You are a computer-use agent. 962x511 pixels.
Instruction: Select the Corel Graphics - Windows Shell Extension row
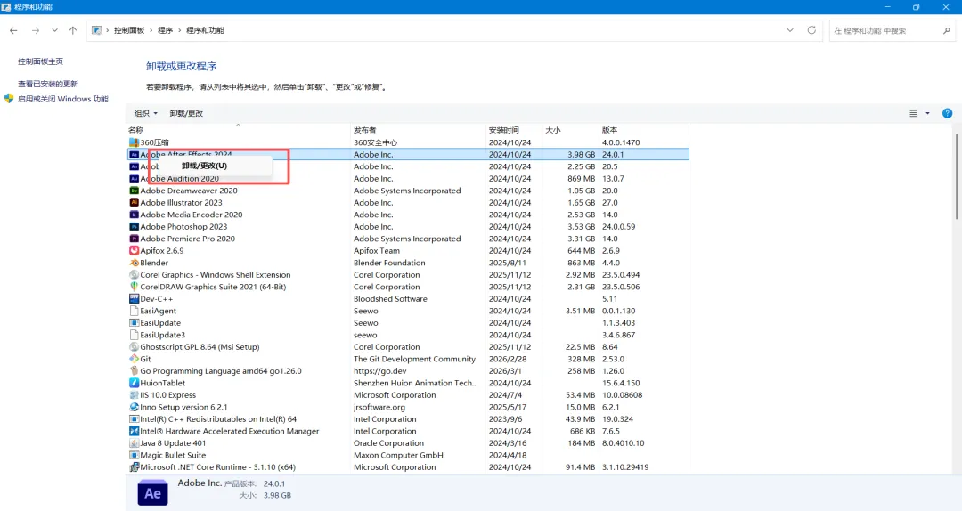[408, 275]
